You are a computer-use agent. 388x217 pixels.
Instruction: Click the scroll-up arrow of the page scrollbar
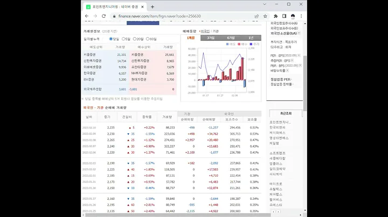pos(305,24)
